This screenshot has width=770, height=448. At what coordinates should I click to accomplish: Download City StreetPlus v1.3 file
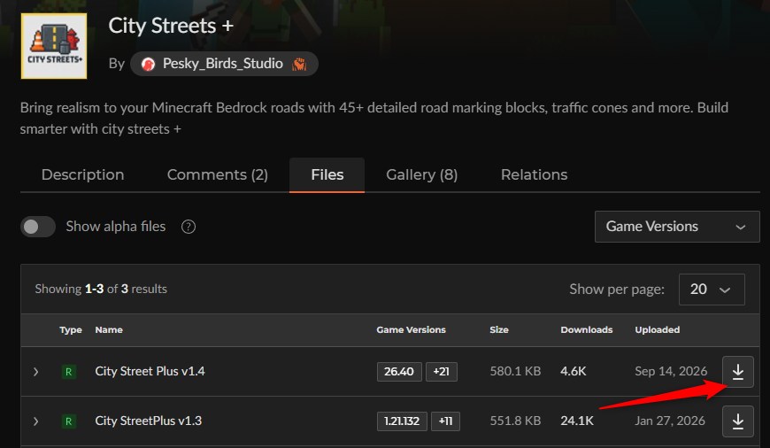(737, 421)
